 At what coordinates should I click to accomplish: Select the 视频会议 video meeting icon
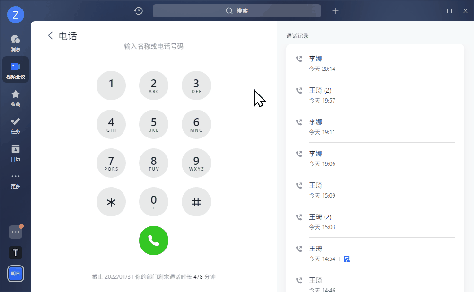click(x=16, y=70)
